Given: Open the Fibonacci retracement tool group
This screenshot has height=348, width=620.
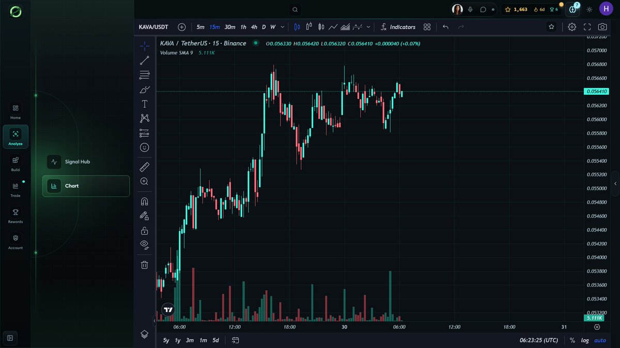Looking at the screenshot, I should tap(145, 75).
